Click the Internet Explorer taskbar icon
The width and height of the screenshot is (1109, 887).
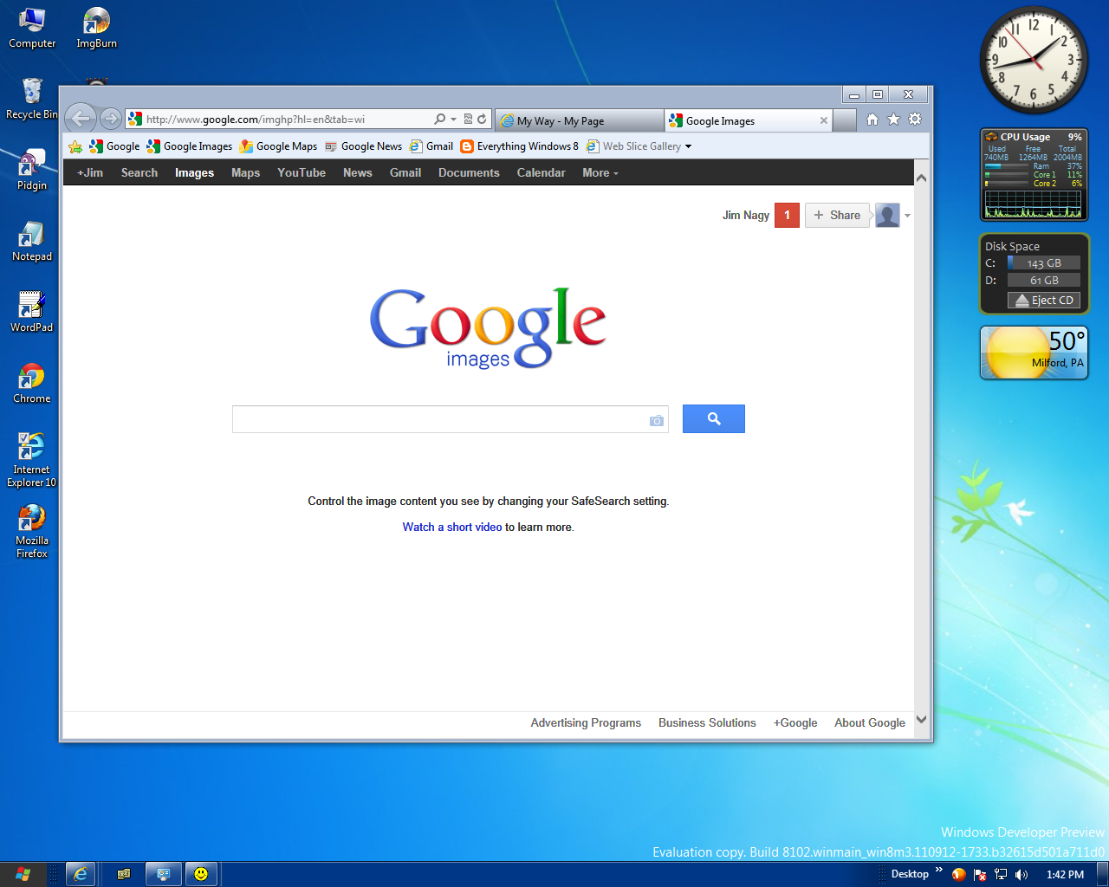[x=81, y=874]
